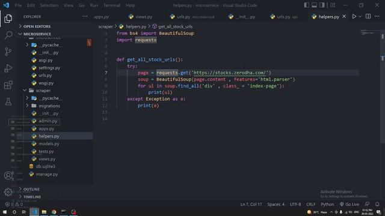Click scraper in the breadcrumb path
Viewport: 385px width, 216px height.
point(105,26)
